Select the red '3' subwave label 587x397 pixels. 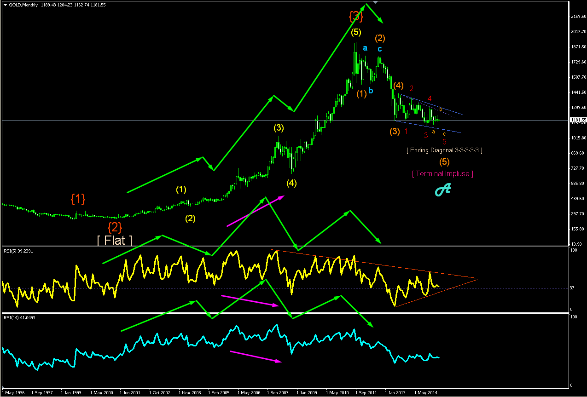[426, 135]
